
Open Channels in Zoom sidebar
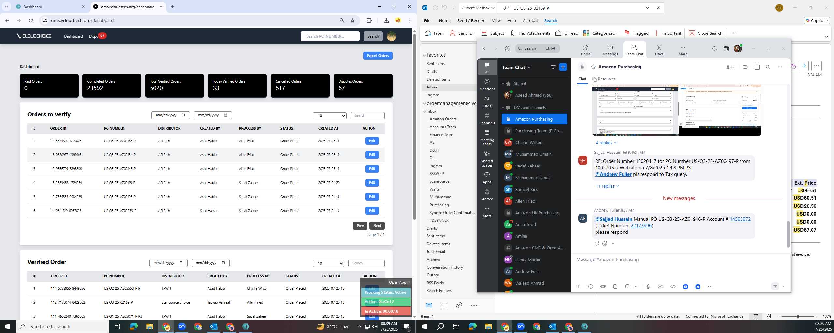click(487, 119)
